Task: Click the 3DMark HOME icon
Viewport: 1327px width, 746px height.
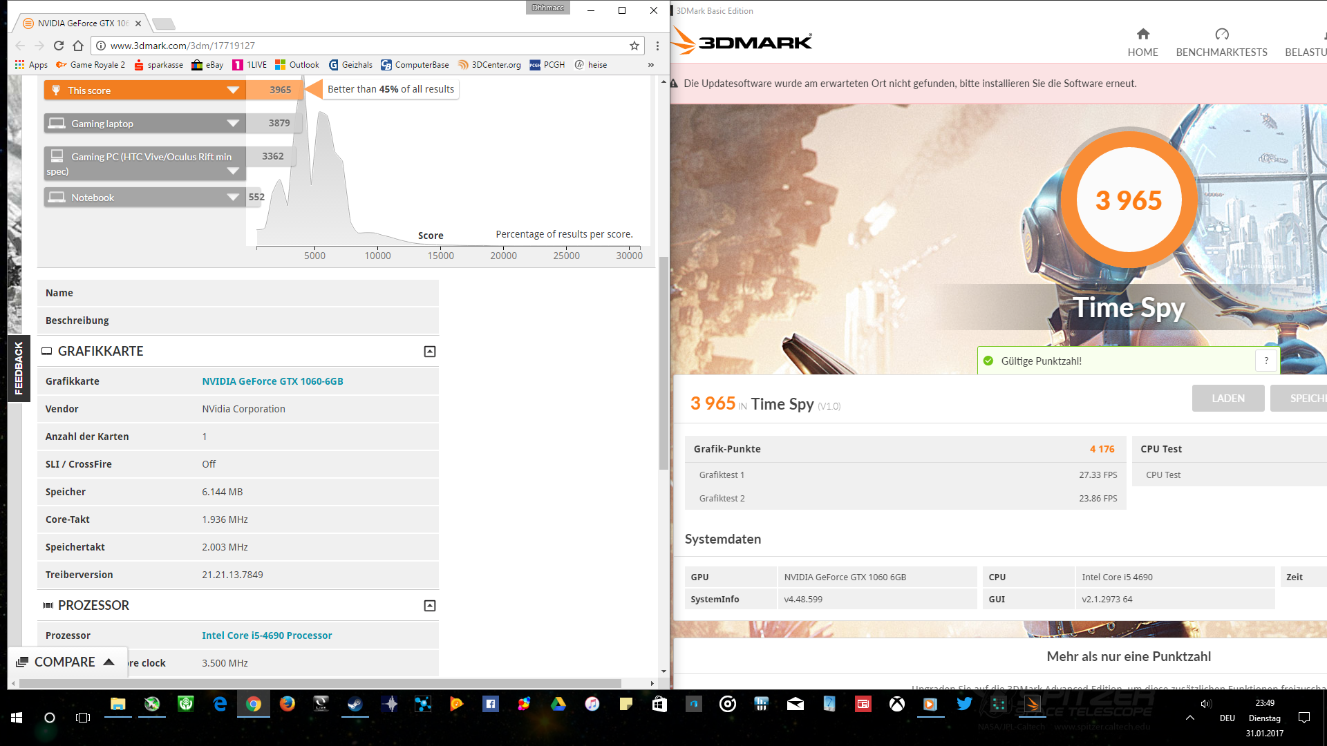Action: pos(1142,35)
